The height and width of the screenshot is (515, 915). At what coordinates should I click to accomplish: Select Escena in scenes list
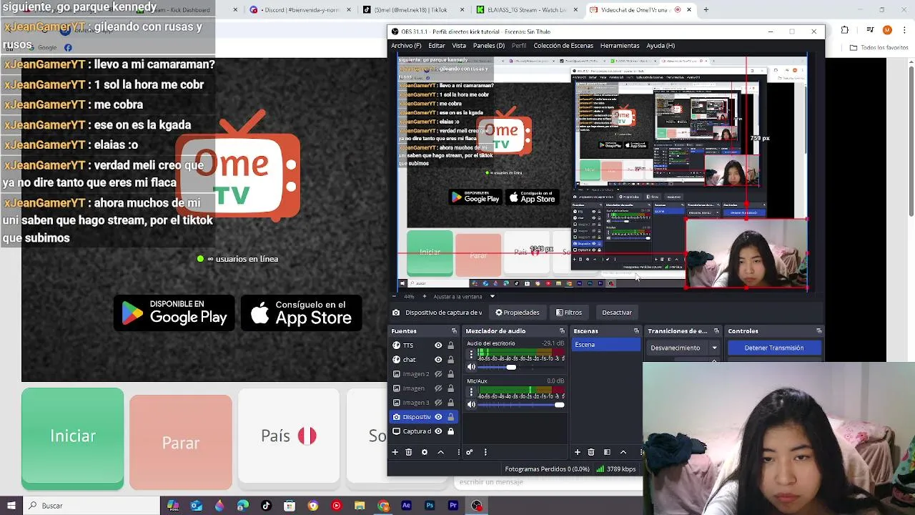[605, 345]
